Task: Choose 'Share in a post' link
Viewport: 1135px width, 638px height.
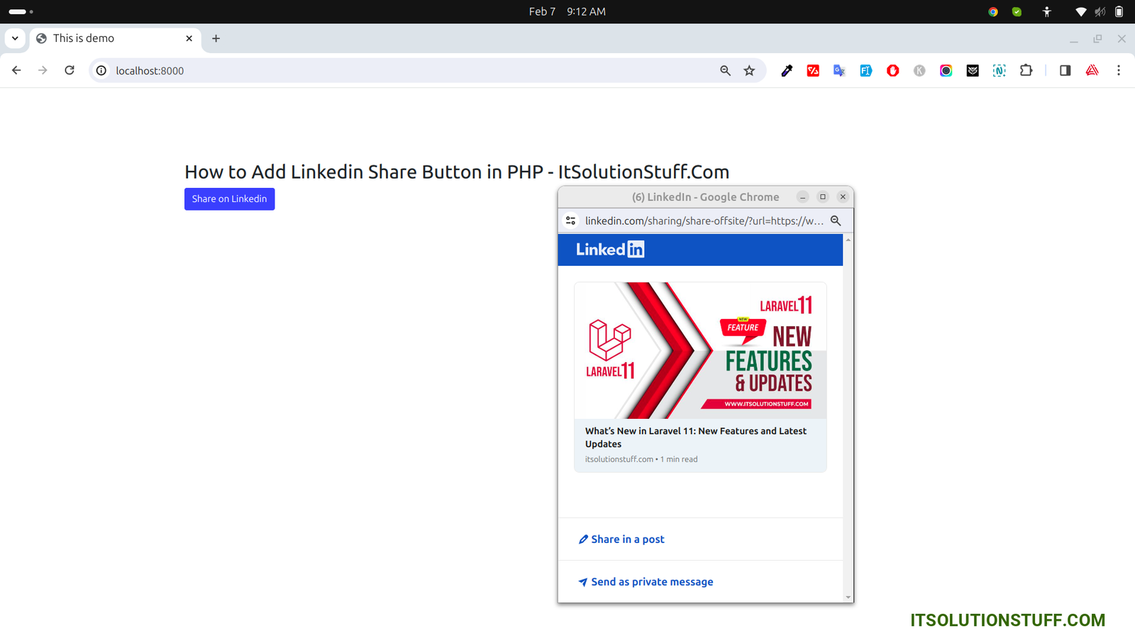Action: (x=627, y=539)
